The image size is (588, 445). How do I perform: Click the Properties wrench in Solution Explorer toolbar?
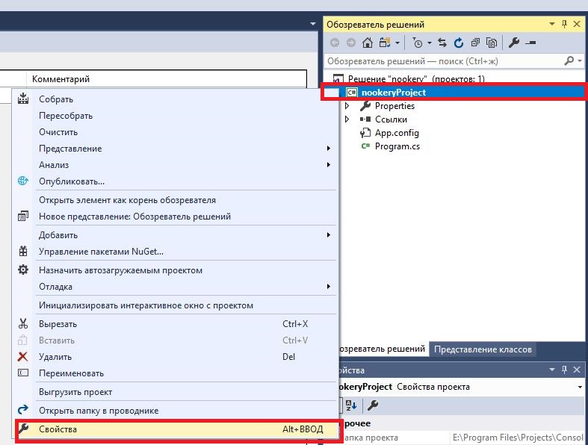click(x=514, y=43)
